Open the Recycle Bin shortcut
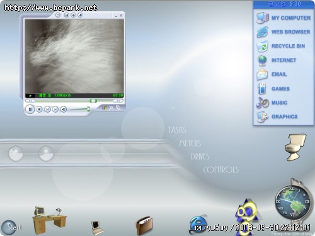This screenshot has height=236, width=315. pyautogui.click(x=281, y=46)
